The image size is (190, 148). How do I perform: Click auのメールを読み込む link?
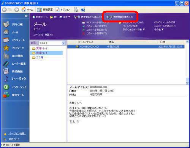tap(165, 26)
